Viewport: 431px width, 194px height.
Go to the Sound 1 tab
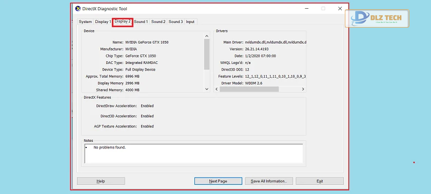(x=141, y=21)
